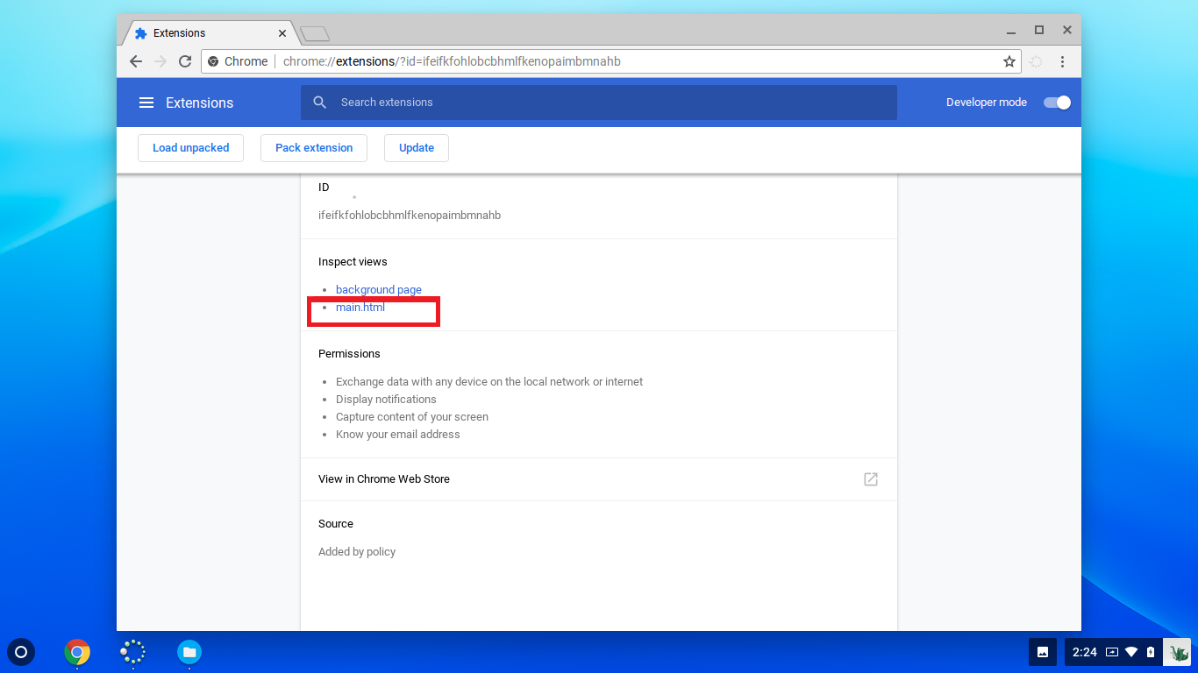Viewport: 1198px width, 673px height.
Task: Click the 'Exchange data with any device' permission
Action: pos(489,382)
